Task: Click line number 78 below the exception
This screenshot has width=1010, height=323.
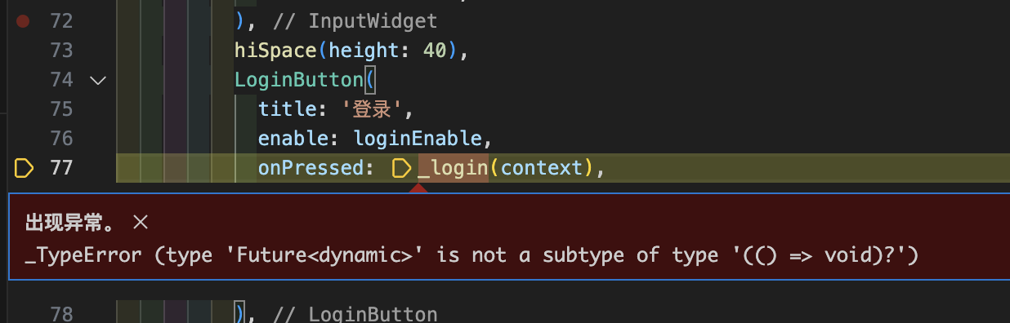Action: [x=61, y=314]
